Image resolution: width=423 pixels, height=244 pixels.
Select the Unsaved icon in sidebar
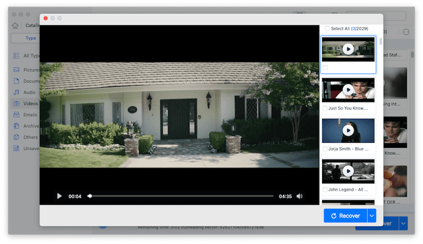tap(16, 148)
